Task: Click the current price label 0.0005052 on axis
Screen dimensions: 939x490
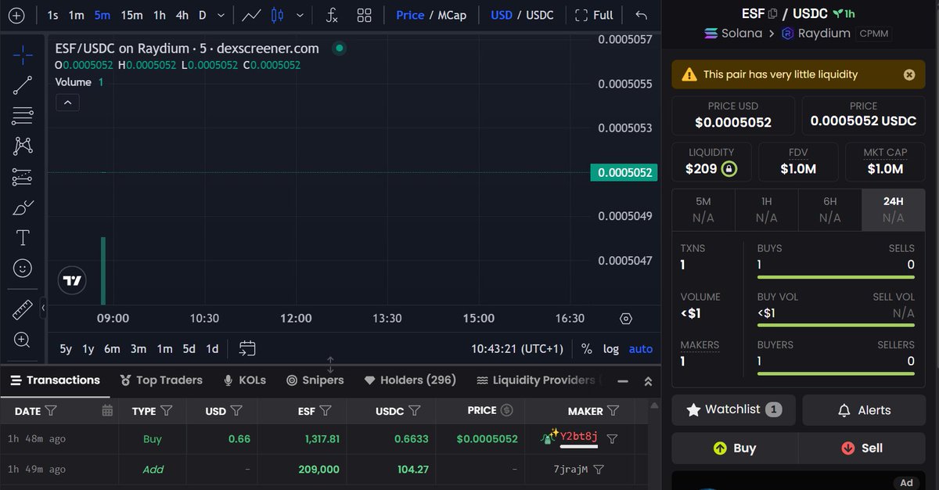Action: pos(624,172)
